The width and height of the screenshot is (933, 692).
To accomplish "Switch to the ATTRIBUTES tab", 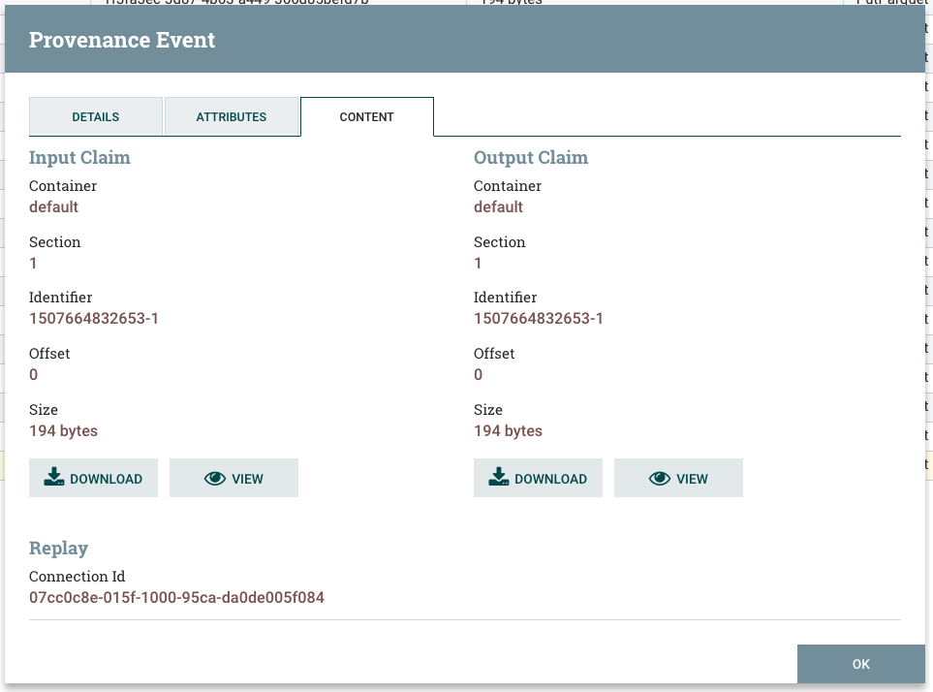I will [232, 116].
